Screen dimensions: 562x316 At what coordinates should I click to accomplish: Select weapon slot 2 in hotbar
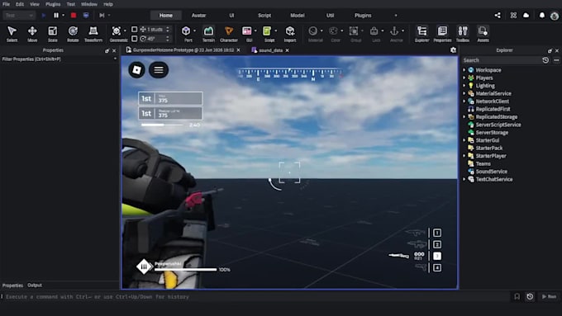pos(437,244)
